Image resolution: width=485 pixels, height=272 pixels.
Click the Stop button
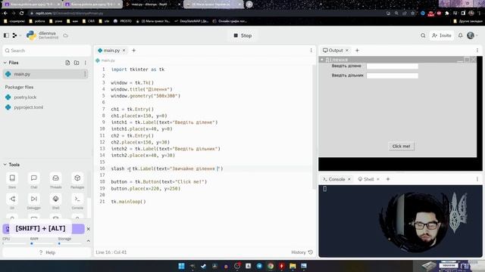coord(242,36)
